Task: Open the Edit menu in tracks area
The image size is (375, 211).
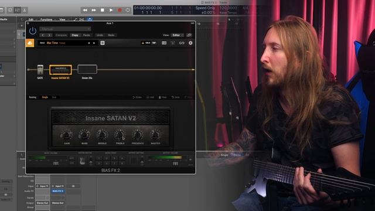Action: pyautogui.click(x=31, y=19)
